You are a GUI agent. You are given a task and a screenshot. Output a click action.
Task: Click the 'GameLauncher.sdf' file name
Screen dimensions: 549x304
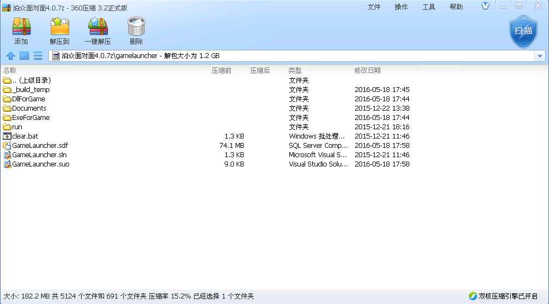(x=40, y=146)
